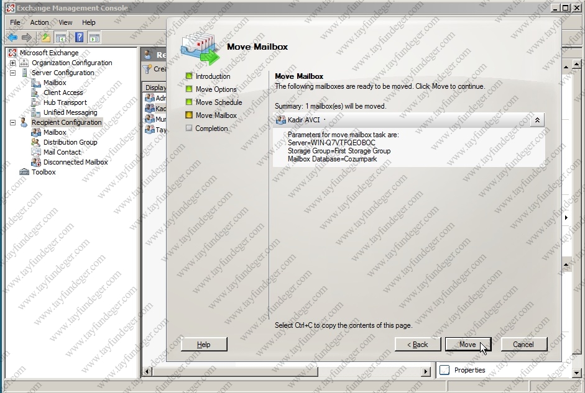Open the blue Help toolbar icon
The height and width of the screenshot is (393, 585).
[79, 37]
